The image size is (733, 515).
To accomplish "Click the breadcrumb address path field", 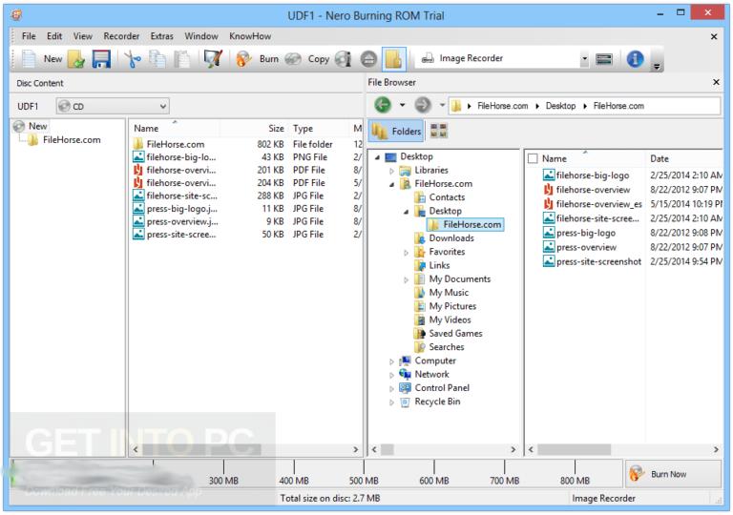I will (x=584, y=106).
